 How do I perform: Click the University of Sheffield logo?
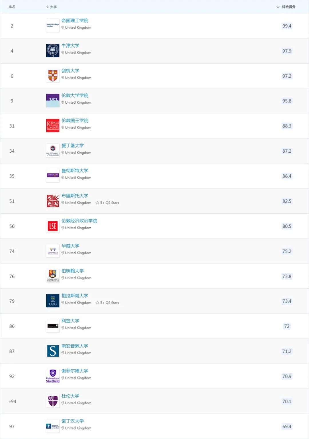[x=53, y=376]
